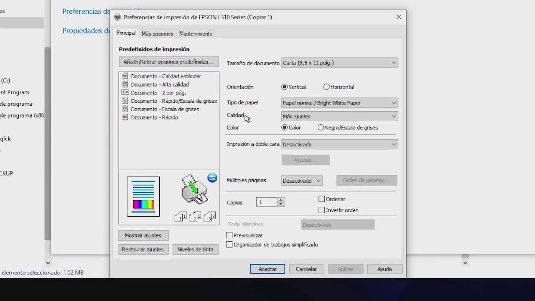
Task: Choose Horizontal orientation
Action: click(326, 87)
